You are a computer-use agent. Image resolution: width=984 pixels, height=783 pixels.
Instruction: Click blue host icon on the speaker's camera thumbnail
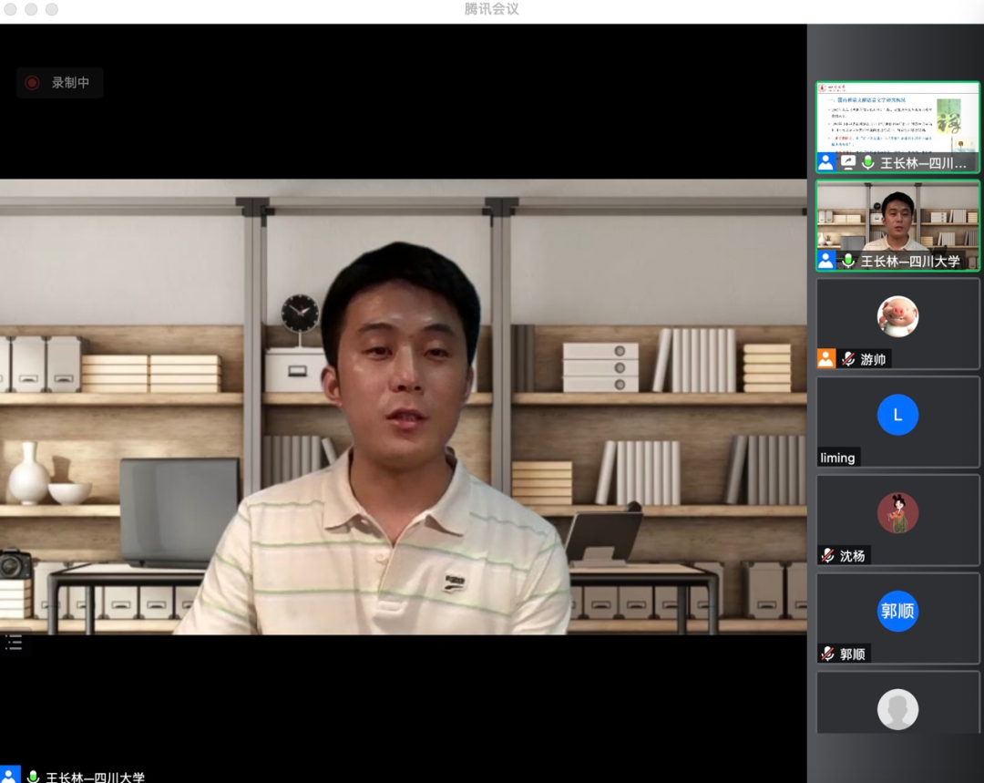click(826, 261)
